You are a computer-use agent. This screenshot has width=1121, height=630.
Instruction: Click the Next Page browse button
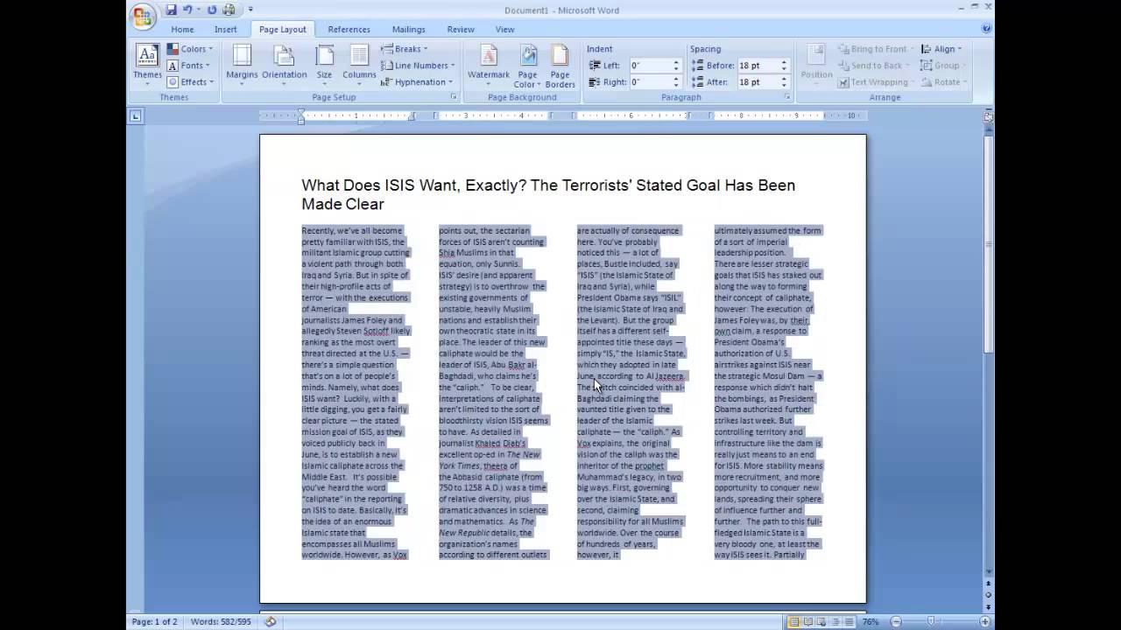[x=988, y=605]
